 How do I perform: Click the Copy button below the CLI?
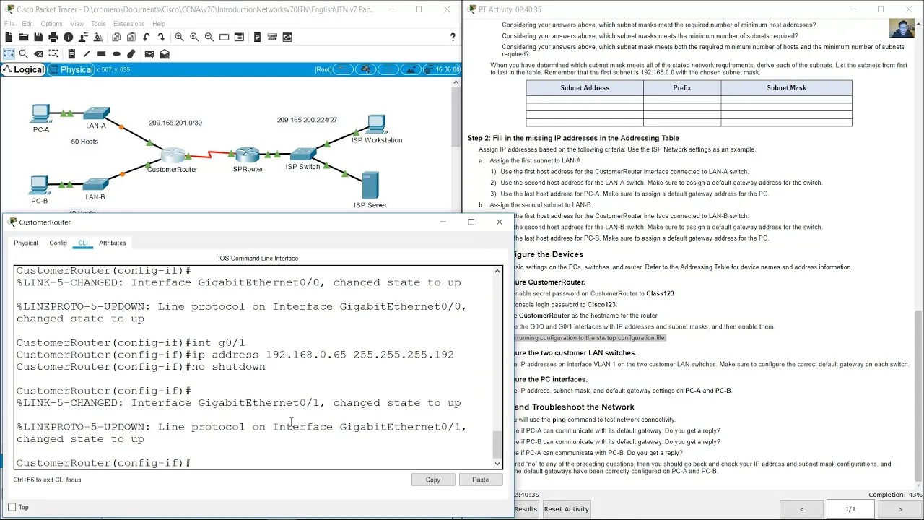(x=433, y=480)
